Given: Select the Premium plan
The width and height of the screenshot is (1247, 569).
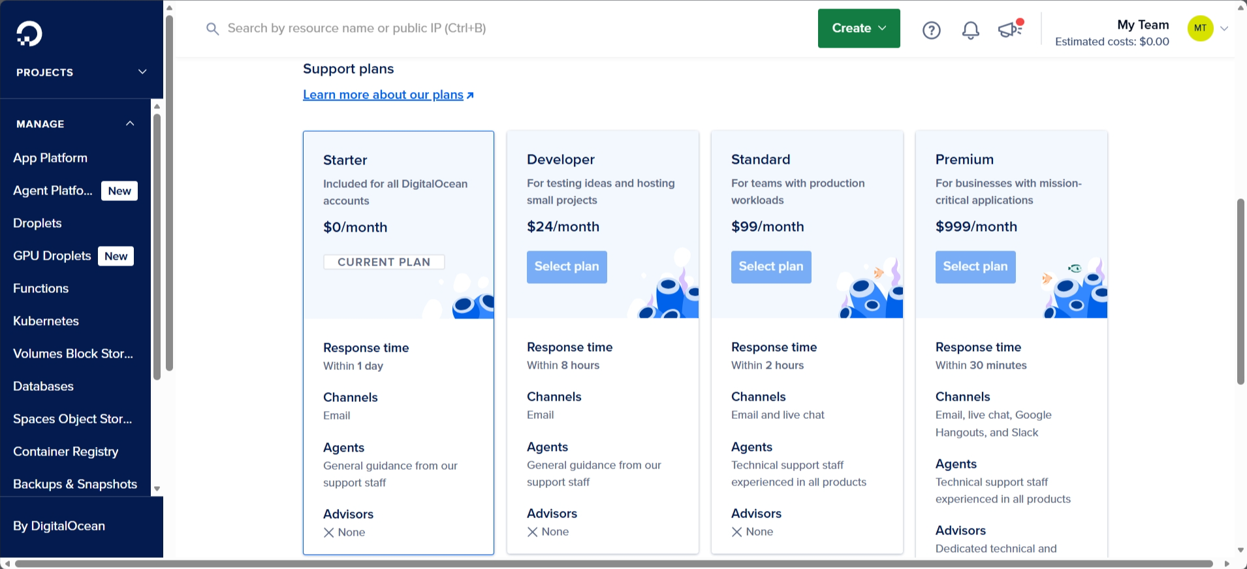Looking at the screenshot, I should pyautogui.click(x=975, y=267).
